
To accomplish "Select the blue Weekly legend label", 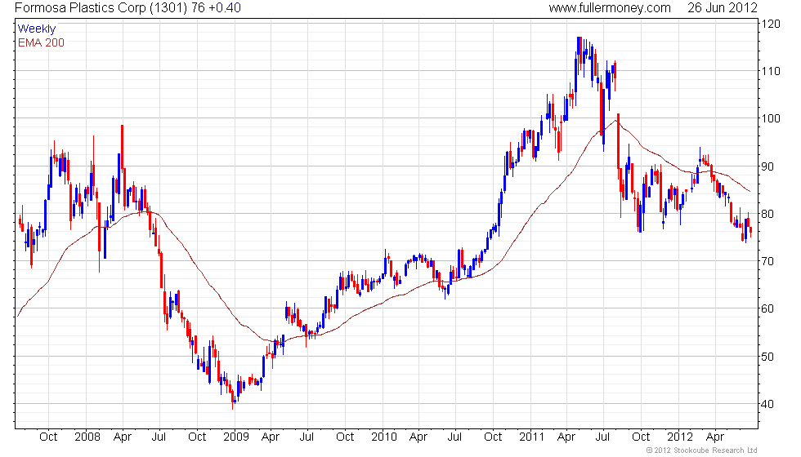I will [x=36, y=29].
